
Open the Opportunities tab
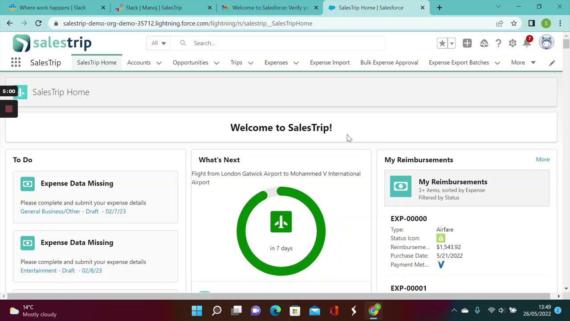pyautogui.click(x=190, y=62)
